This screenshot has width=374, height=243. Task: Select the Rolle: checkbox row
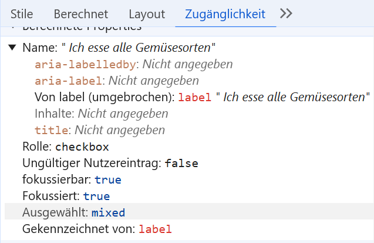tap(65, 147)
